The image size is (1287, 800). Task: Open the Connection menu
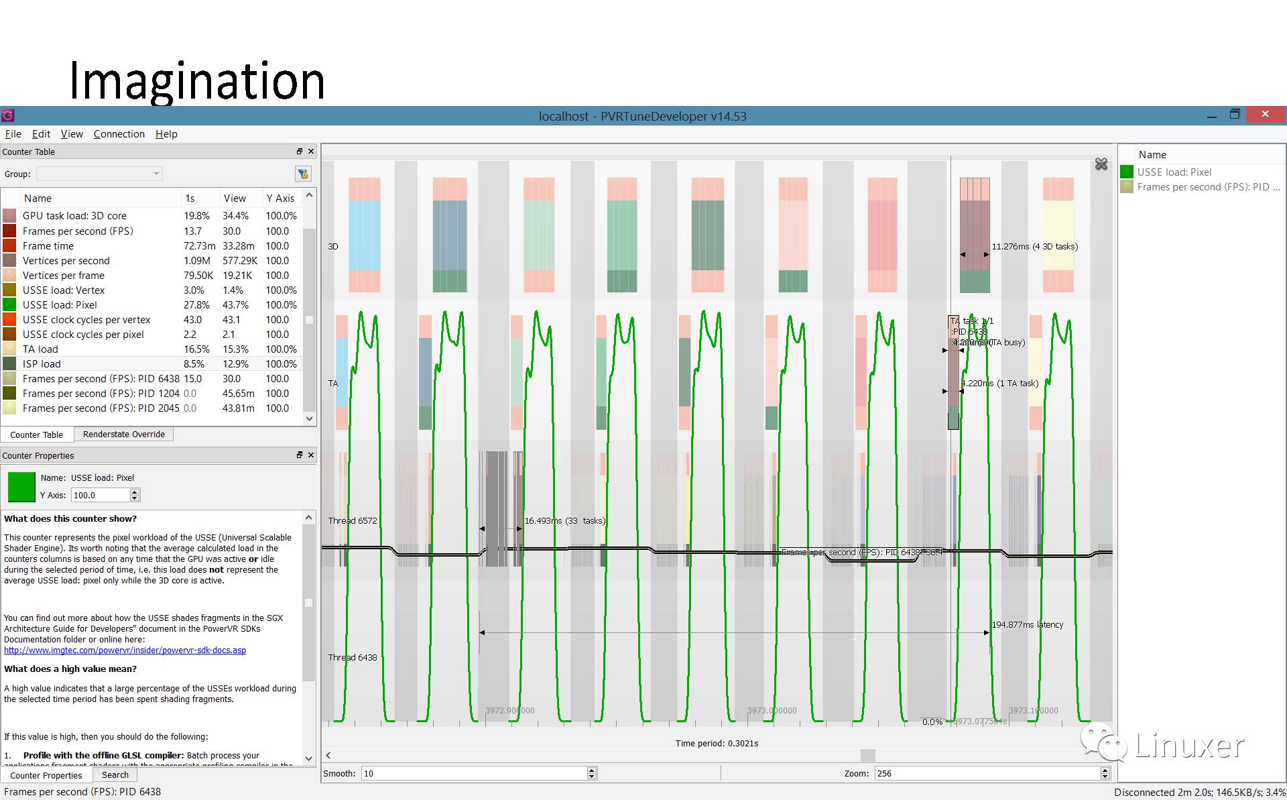click(x=119, y=133)
